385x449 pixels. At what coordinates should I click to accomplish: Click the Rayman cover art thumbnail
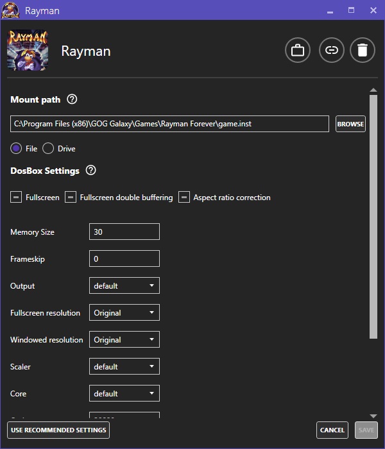28,50
